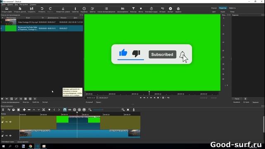This screenshot has width=265, height=149.
Task: Open the Правка menu
Action: [10, 5]
